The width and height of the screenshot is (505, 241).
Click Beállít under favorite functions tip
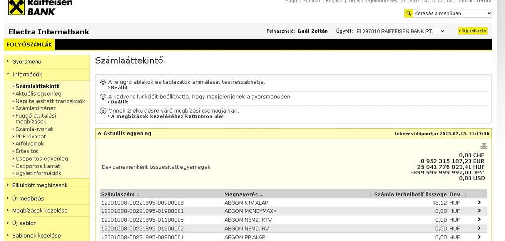pos(119,102)
